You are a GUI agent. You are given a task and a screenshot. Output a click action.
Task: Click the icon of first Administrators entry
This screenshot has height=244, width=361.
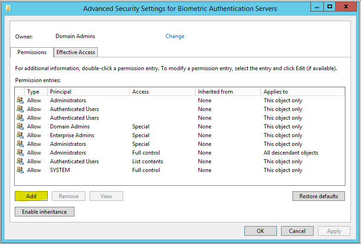pyautogui.click(x=20, y=100)
